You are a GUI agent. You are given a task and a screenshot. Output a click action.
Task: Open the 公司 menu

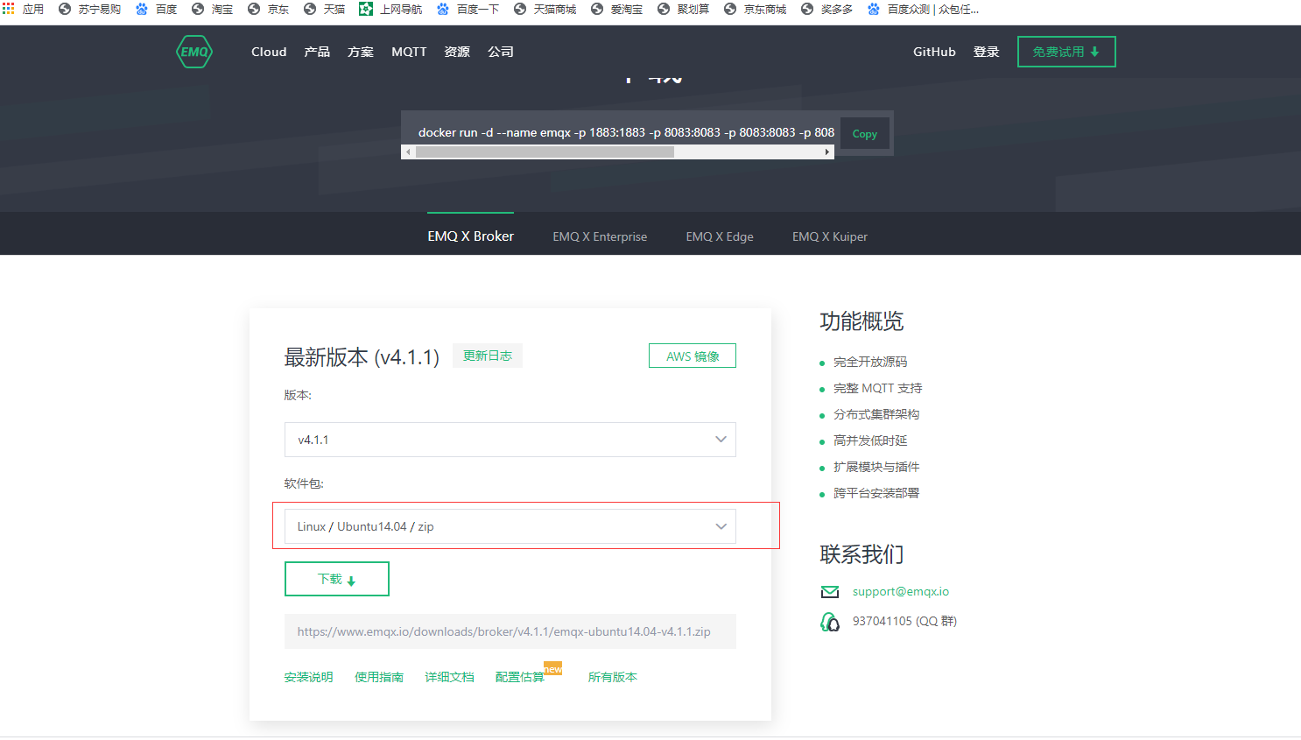point(501,52)
